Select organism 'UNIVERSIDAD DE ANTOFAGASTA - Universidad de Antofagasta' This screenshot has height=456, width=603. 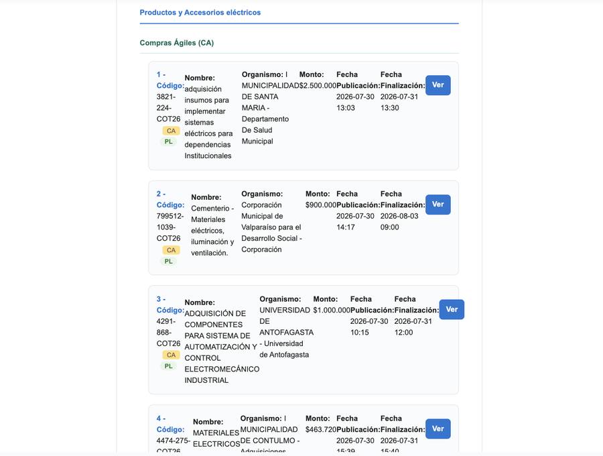(x=287, y=332)
